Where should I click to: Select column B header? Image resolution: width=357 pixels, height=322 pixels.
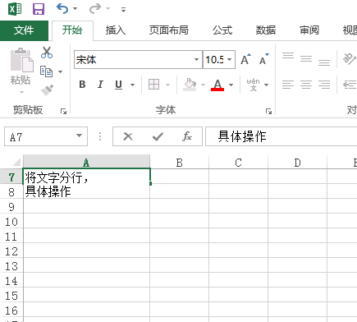pos(180,163)
